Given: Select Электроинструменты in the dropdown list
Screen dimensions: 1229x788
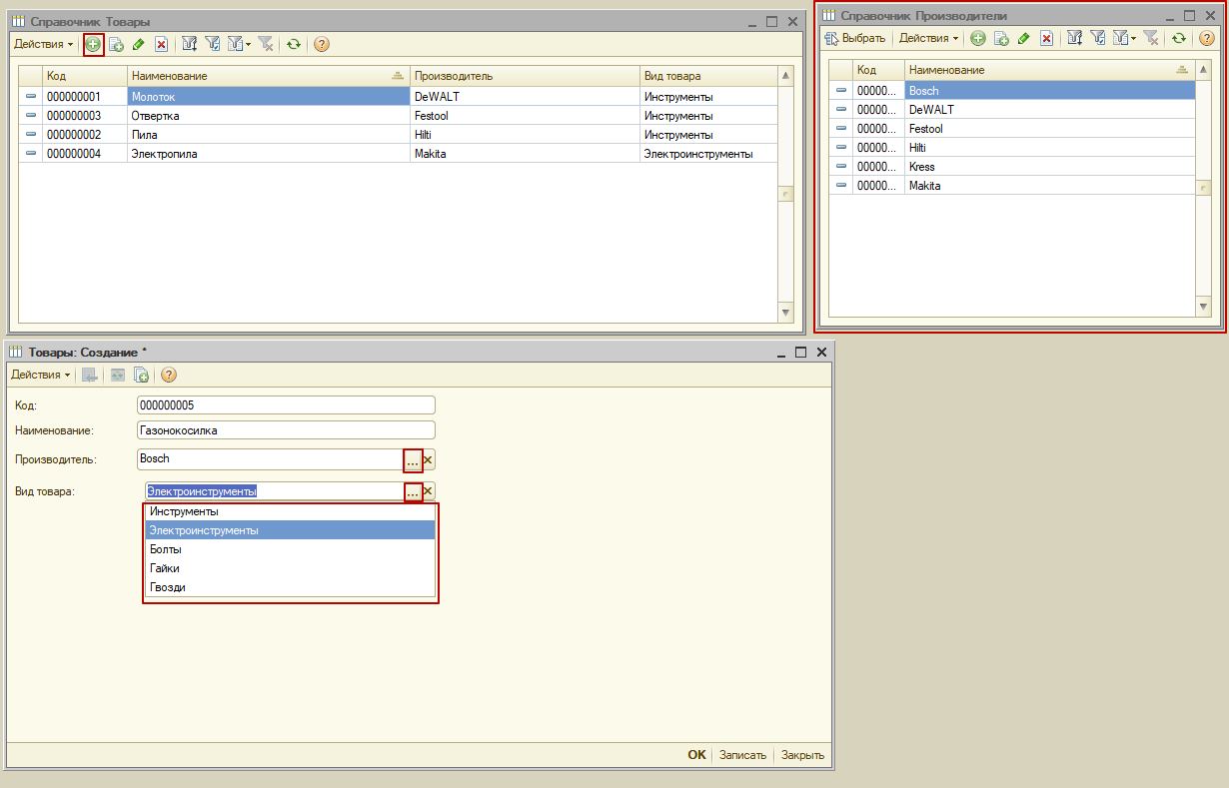Looking at the screenshot, I should click(290, 530).
